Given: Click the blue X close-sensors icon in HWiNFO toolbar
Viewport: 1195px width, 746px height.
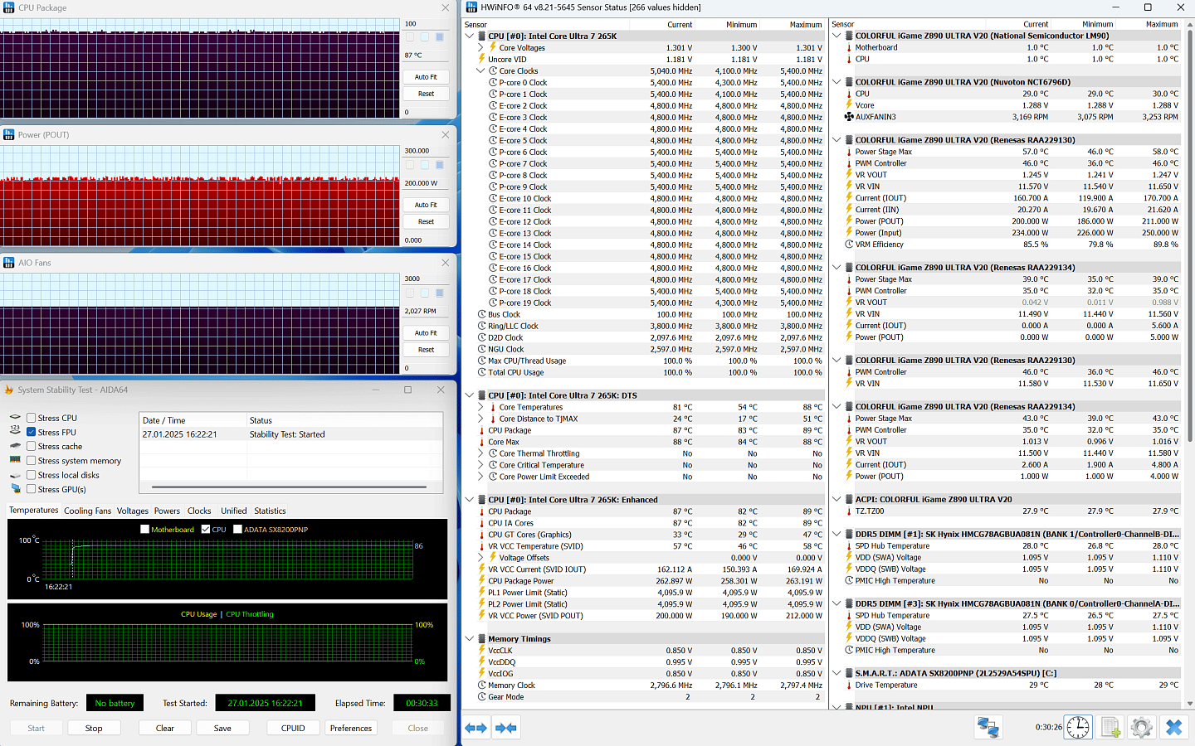Looking at the screenshot, I should (1173, 728).
